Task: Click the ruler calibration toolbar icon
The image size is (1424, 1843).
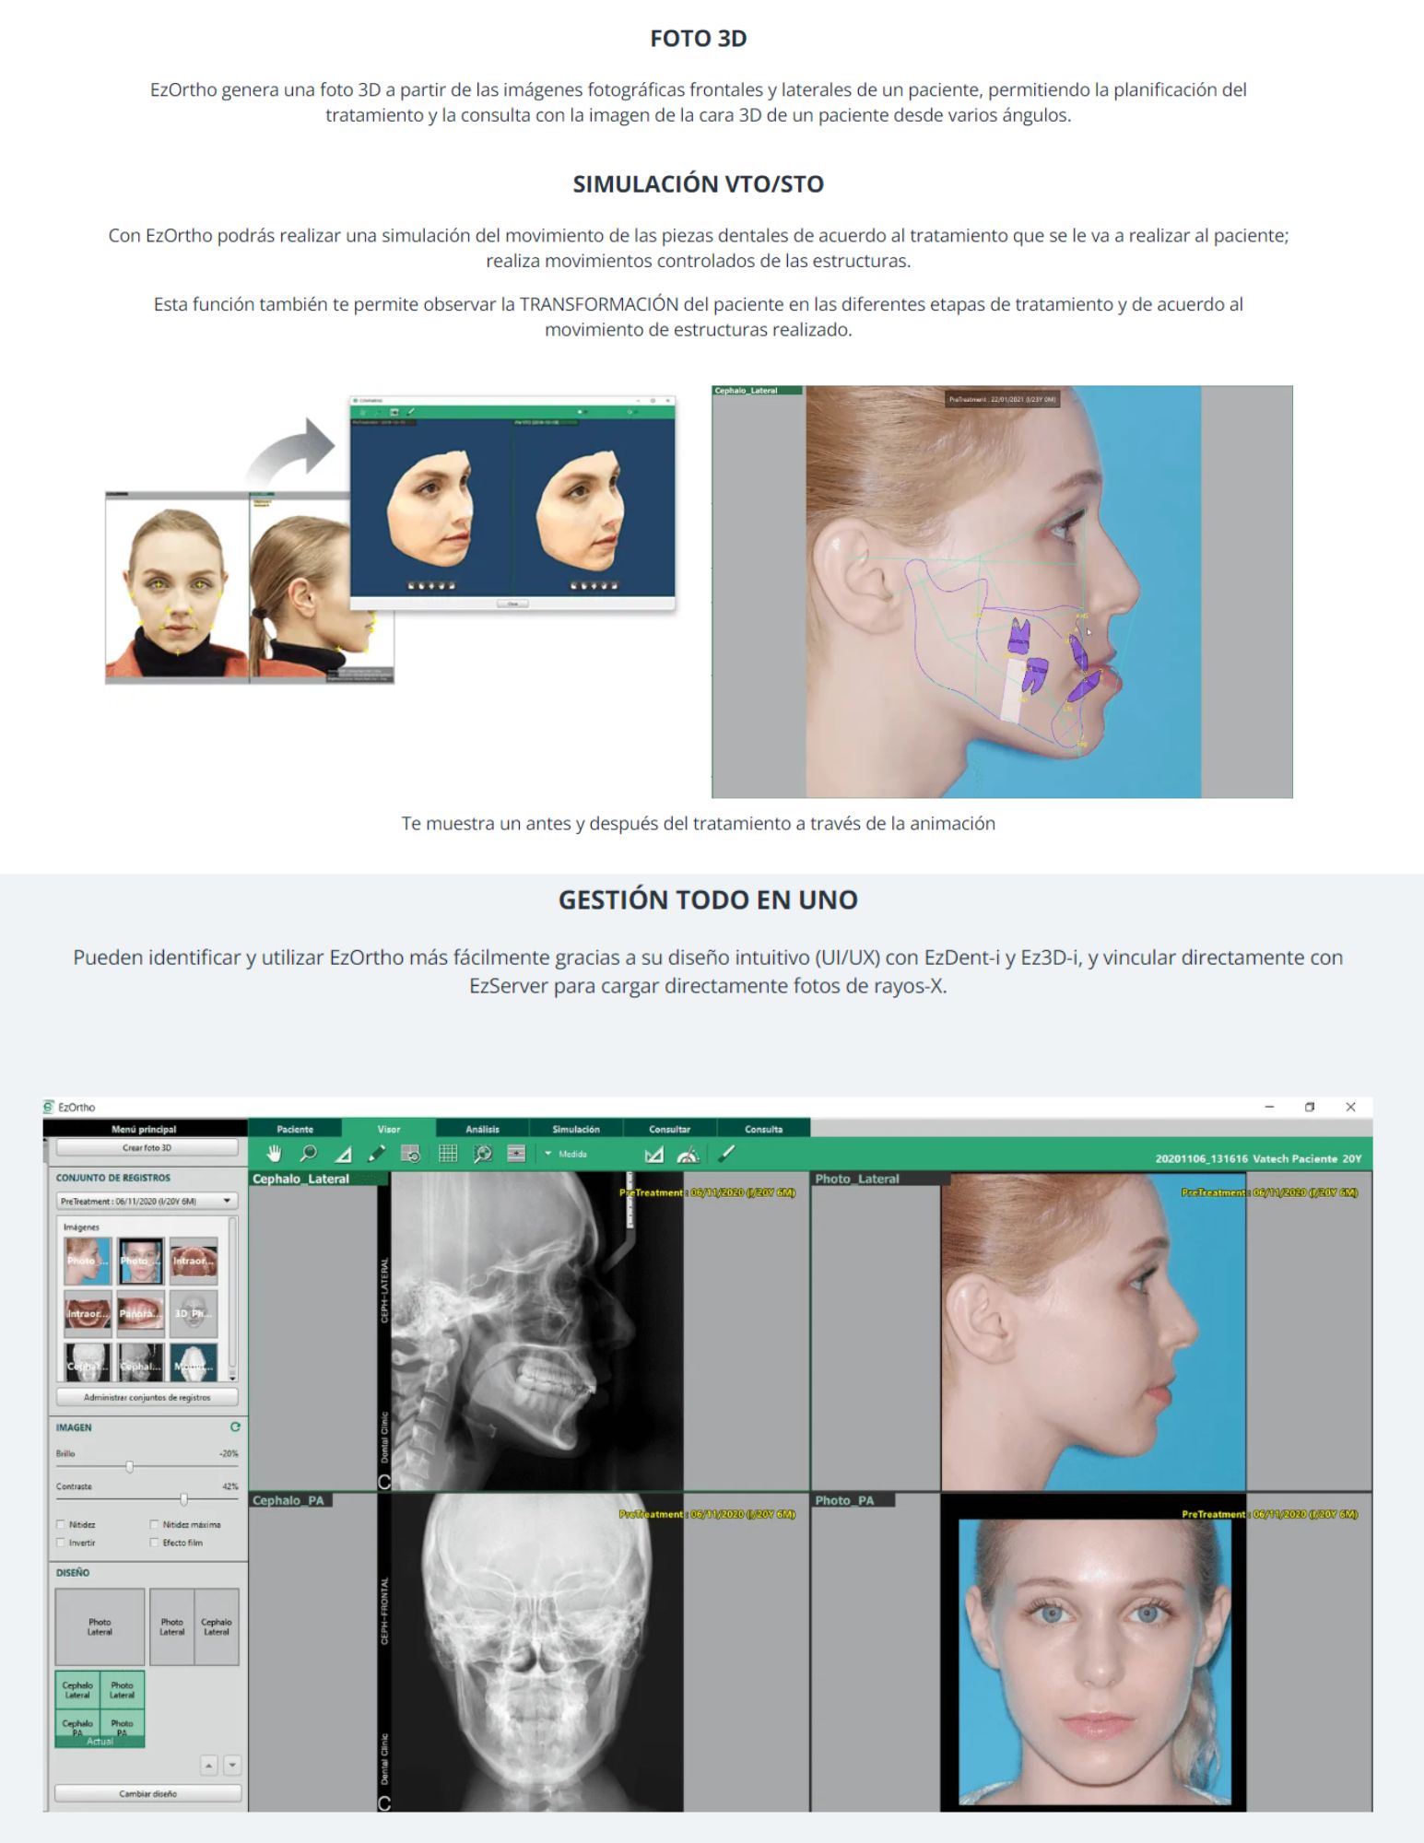Action: click(516, 1154)
